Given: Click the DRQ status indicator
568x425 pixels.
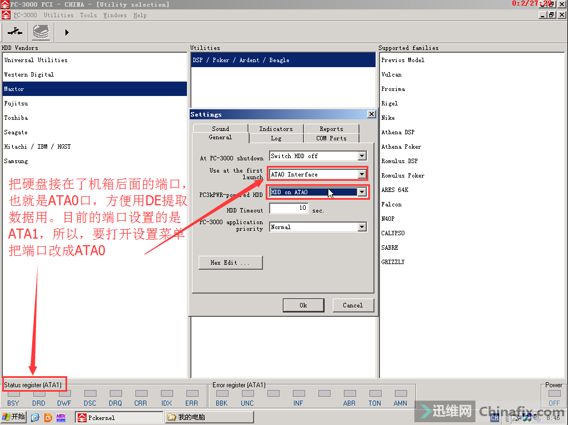Looking at the screenshot, I should point(115,393).
